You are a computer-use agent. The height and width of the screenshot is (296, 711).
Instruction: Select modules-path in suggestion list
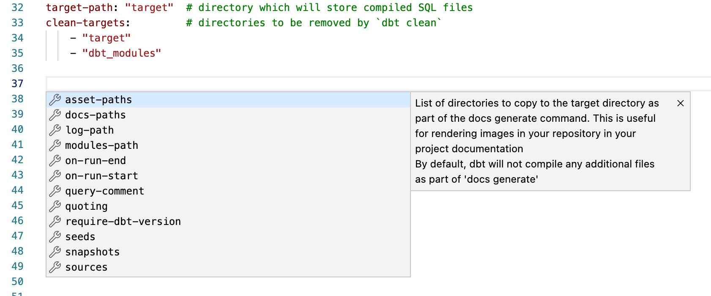click(228, 145)
